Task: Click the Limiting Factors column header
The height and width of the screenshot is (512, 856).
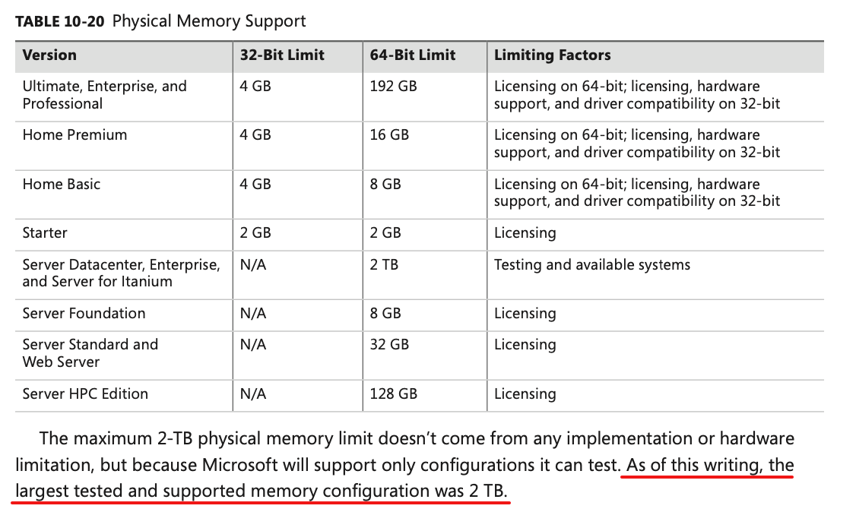Action: [x=552, y=55]
